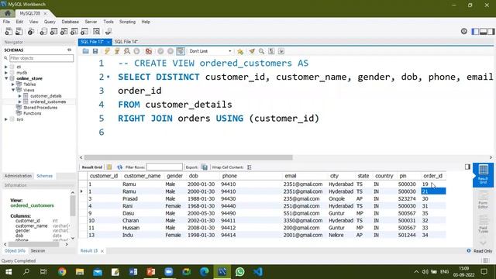Open the Edit menu

(x=19, y=22)
